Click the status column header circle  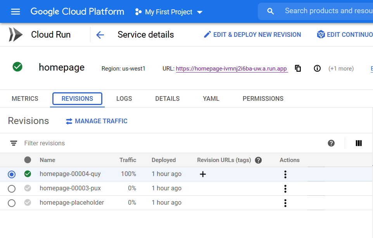coord(28,160)
